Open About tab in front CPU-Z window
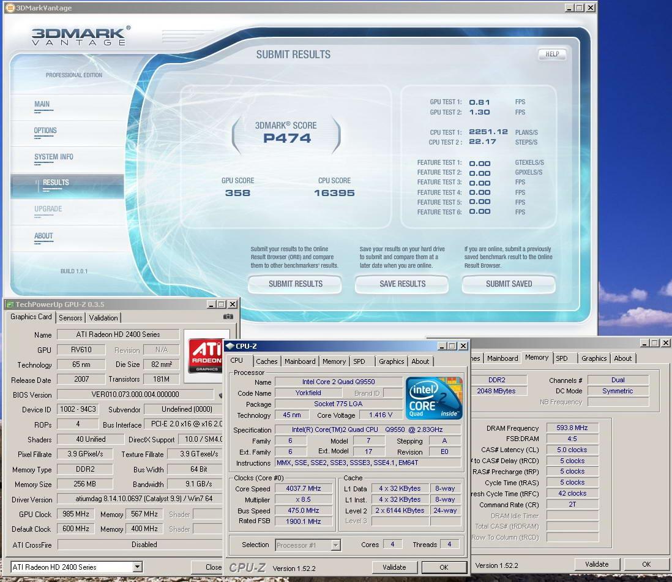This screenshot has height=582, width=672. coord(420,361)
